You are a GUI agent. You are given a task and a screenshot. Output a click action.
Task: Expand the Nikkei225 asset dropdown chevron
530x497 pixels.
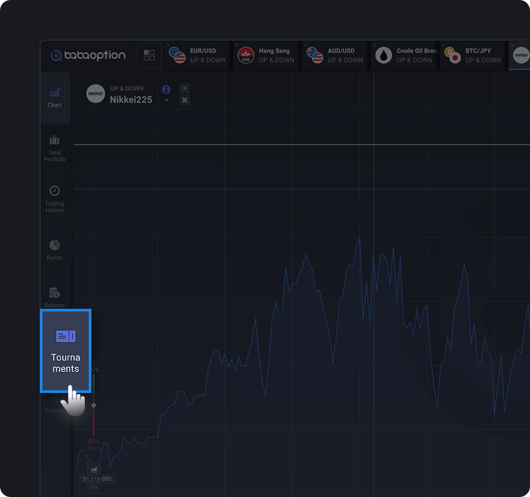point(166,101)
